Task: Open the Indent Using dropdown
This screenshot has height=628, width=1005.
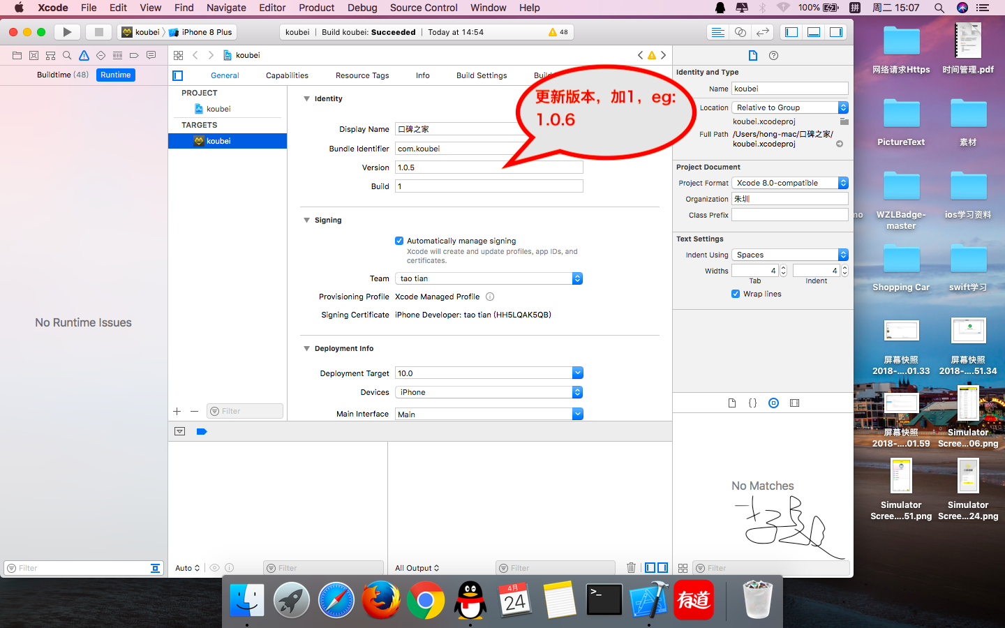Action: [x=790, y=255]
